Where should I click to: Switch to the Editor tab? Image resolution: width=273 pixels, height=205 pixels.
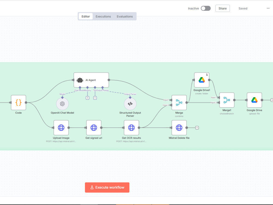[86, 16]
